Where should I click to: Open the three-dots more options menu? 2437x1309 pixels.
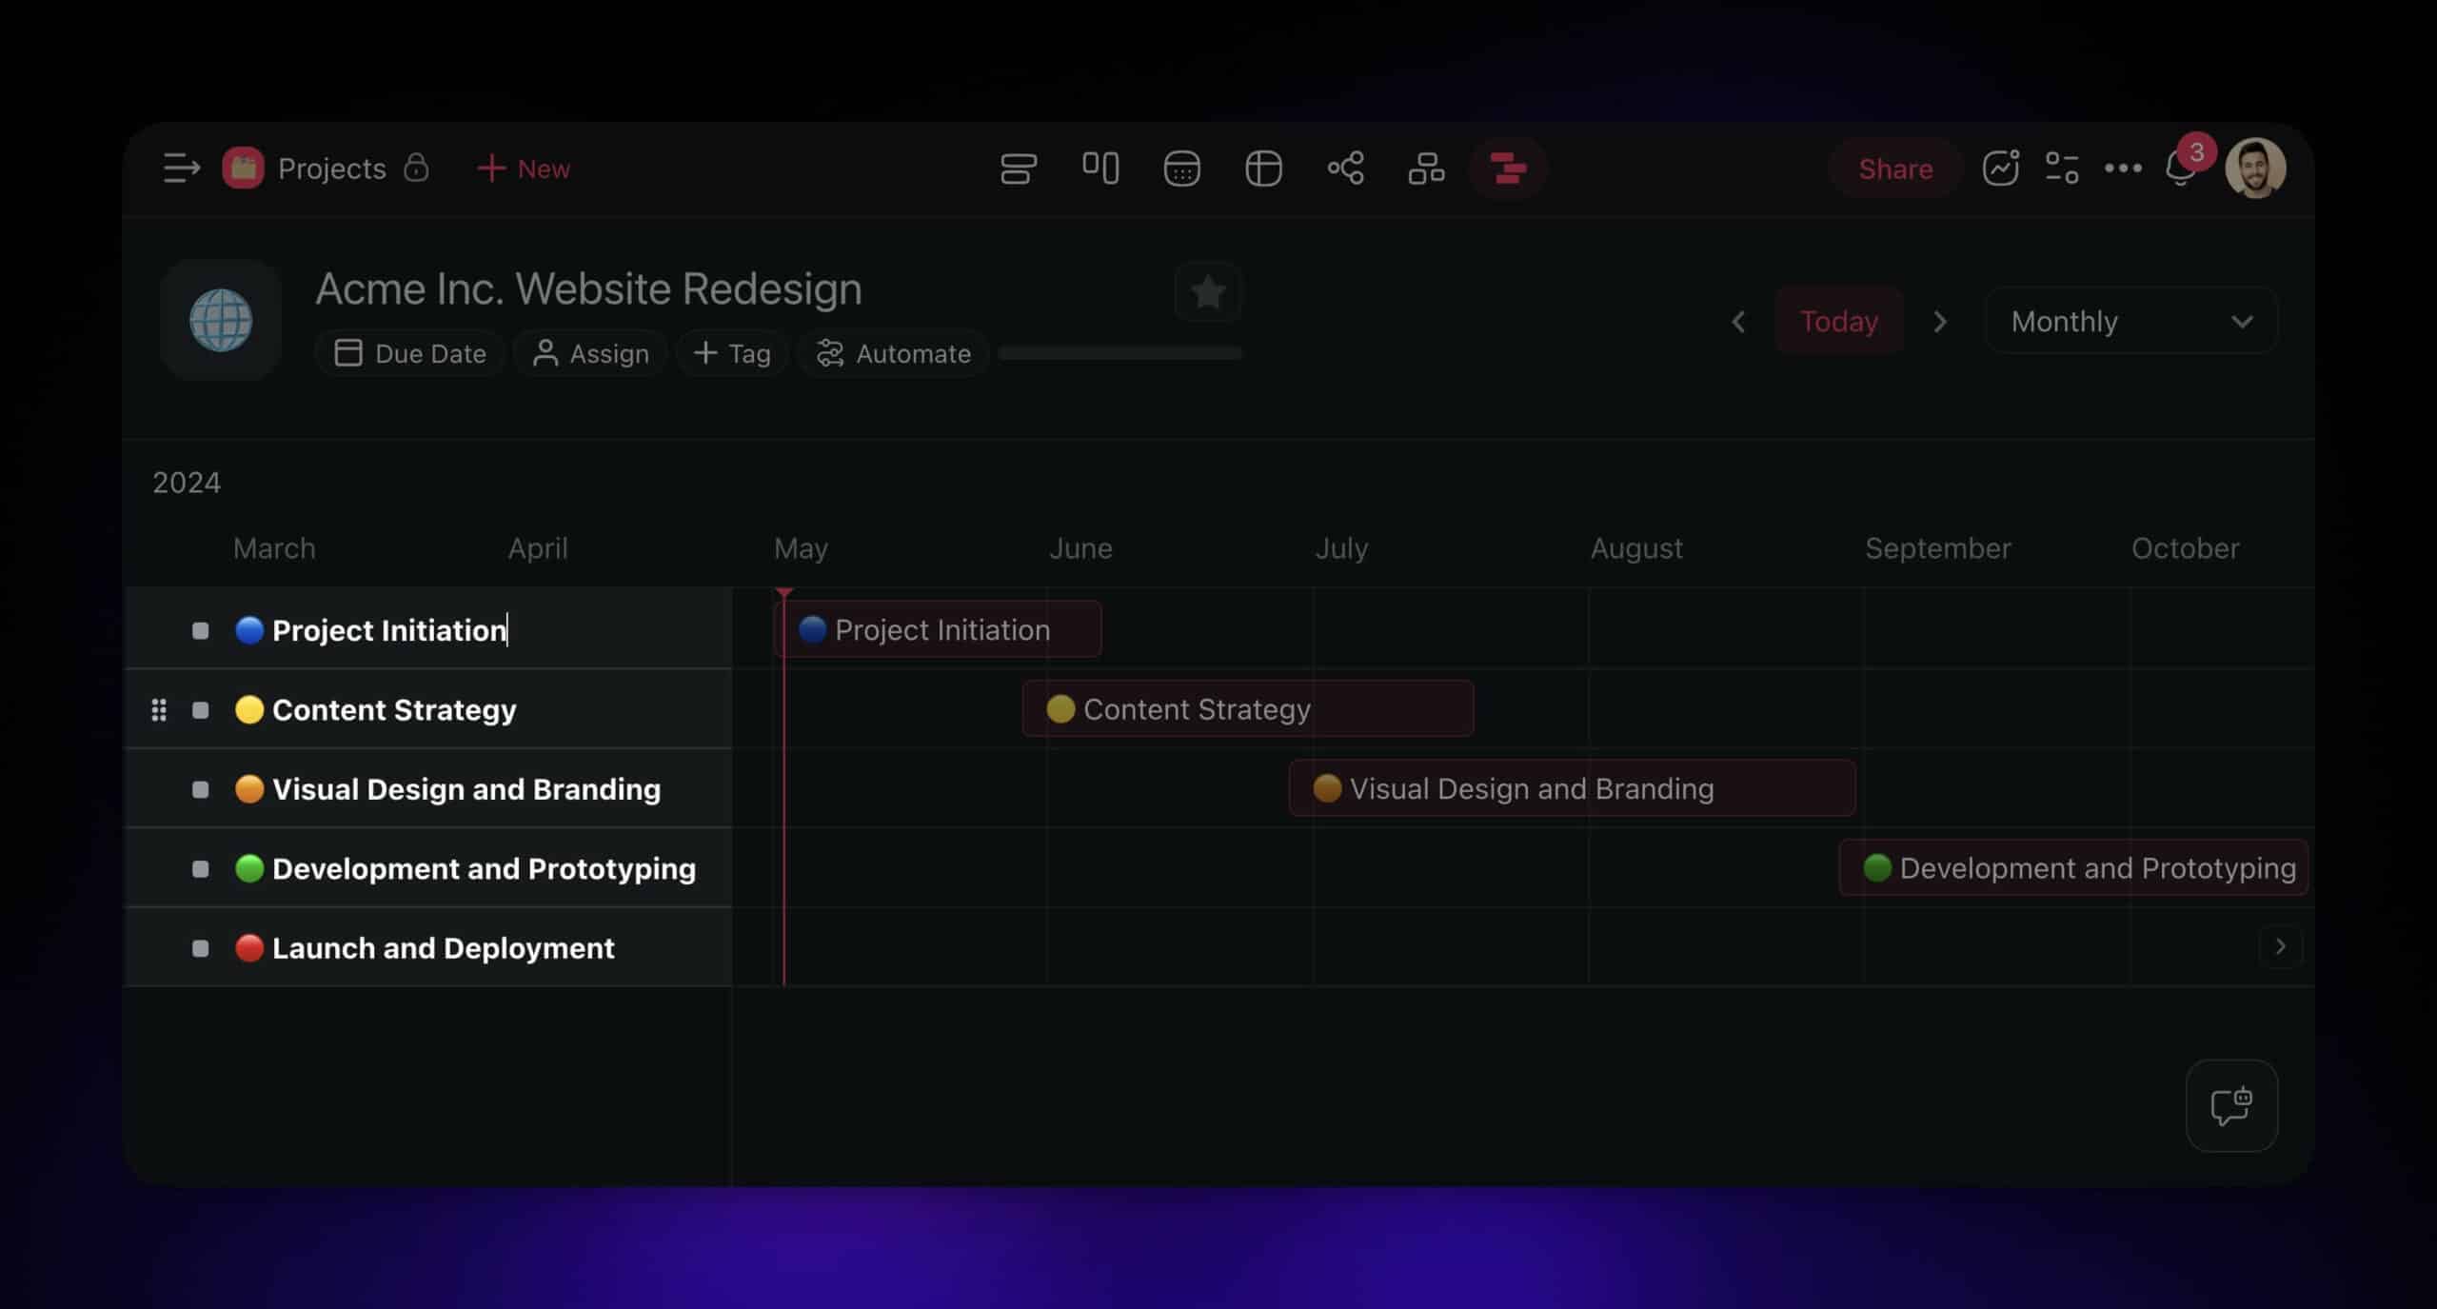(x=2122, y=169)
